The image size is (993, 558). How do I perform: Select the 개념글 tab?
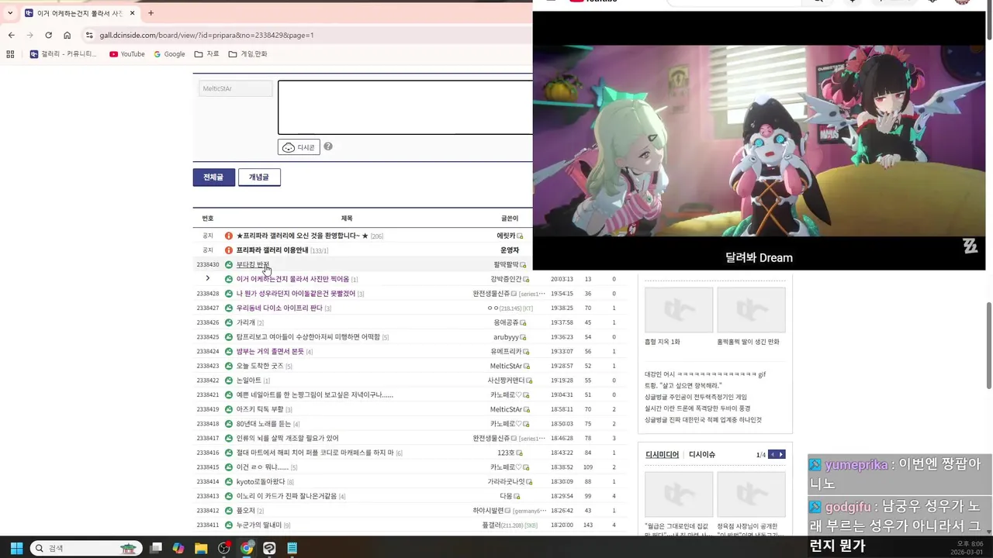(x=259, y=177)
